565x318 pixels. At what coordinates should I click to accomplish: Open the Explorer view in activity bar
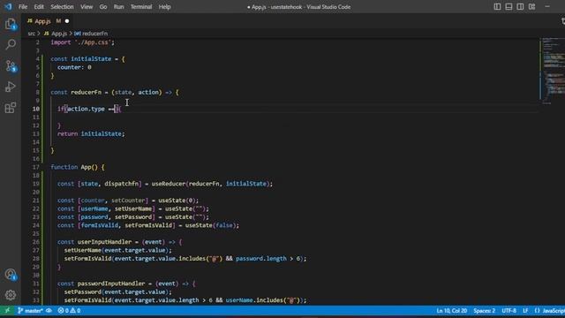click(x=11, y=24)
